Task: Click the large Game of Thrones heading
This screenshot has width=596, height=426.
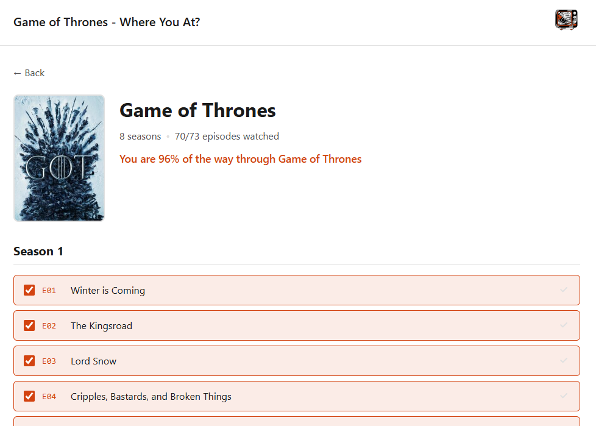Action: point(197,110)
